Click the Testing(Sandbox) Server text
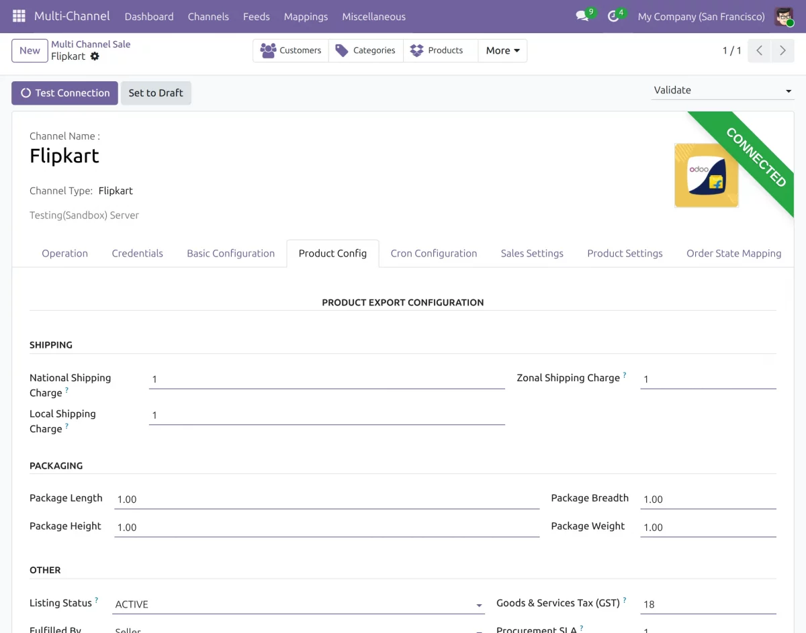This screenshot has height=633, width=806. (x=84, y=215)
